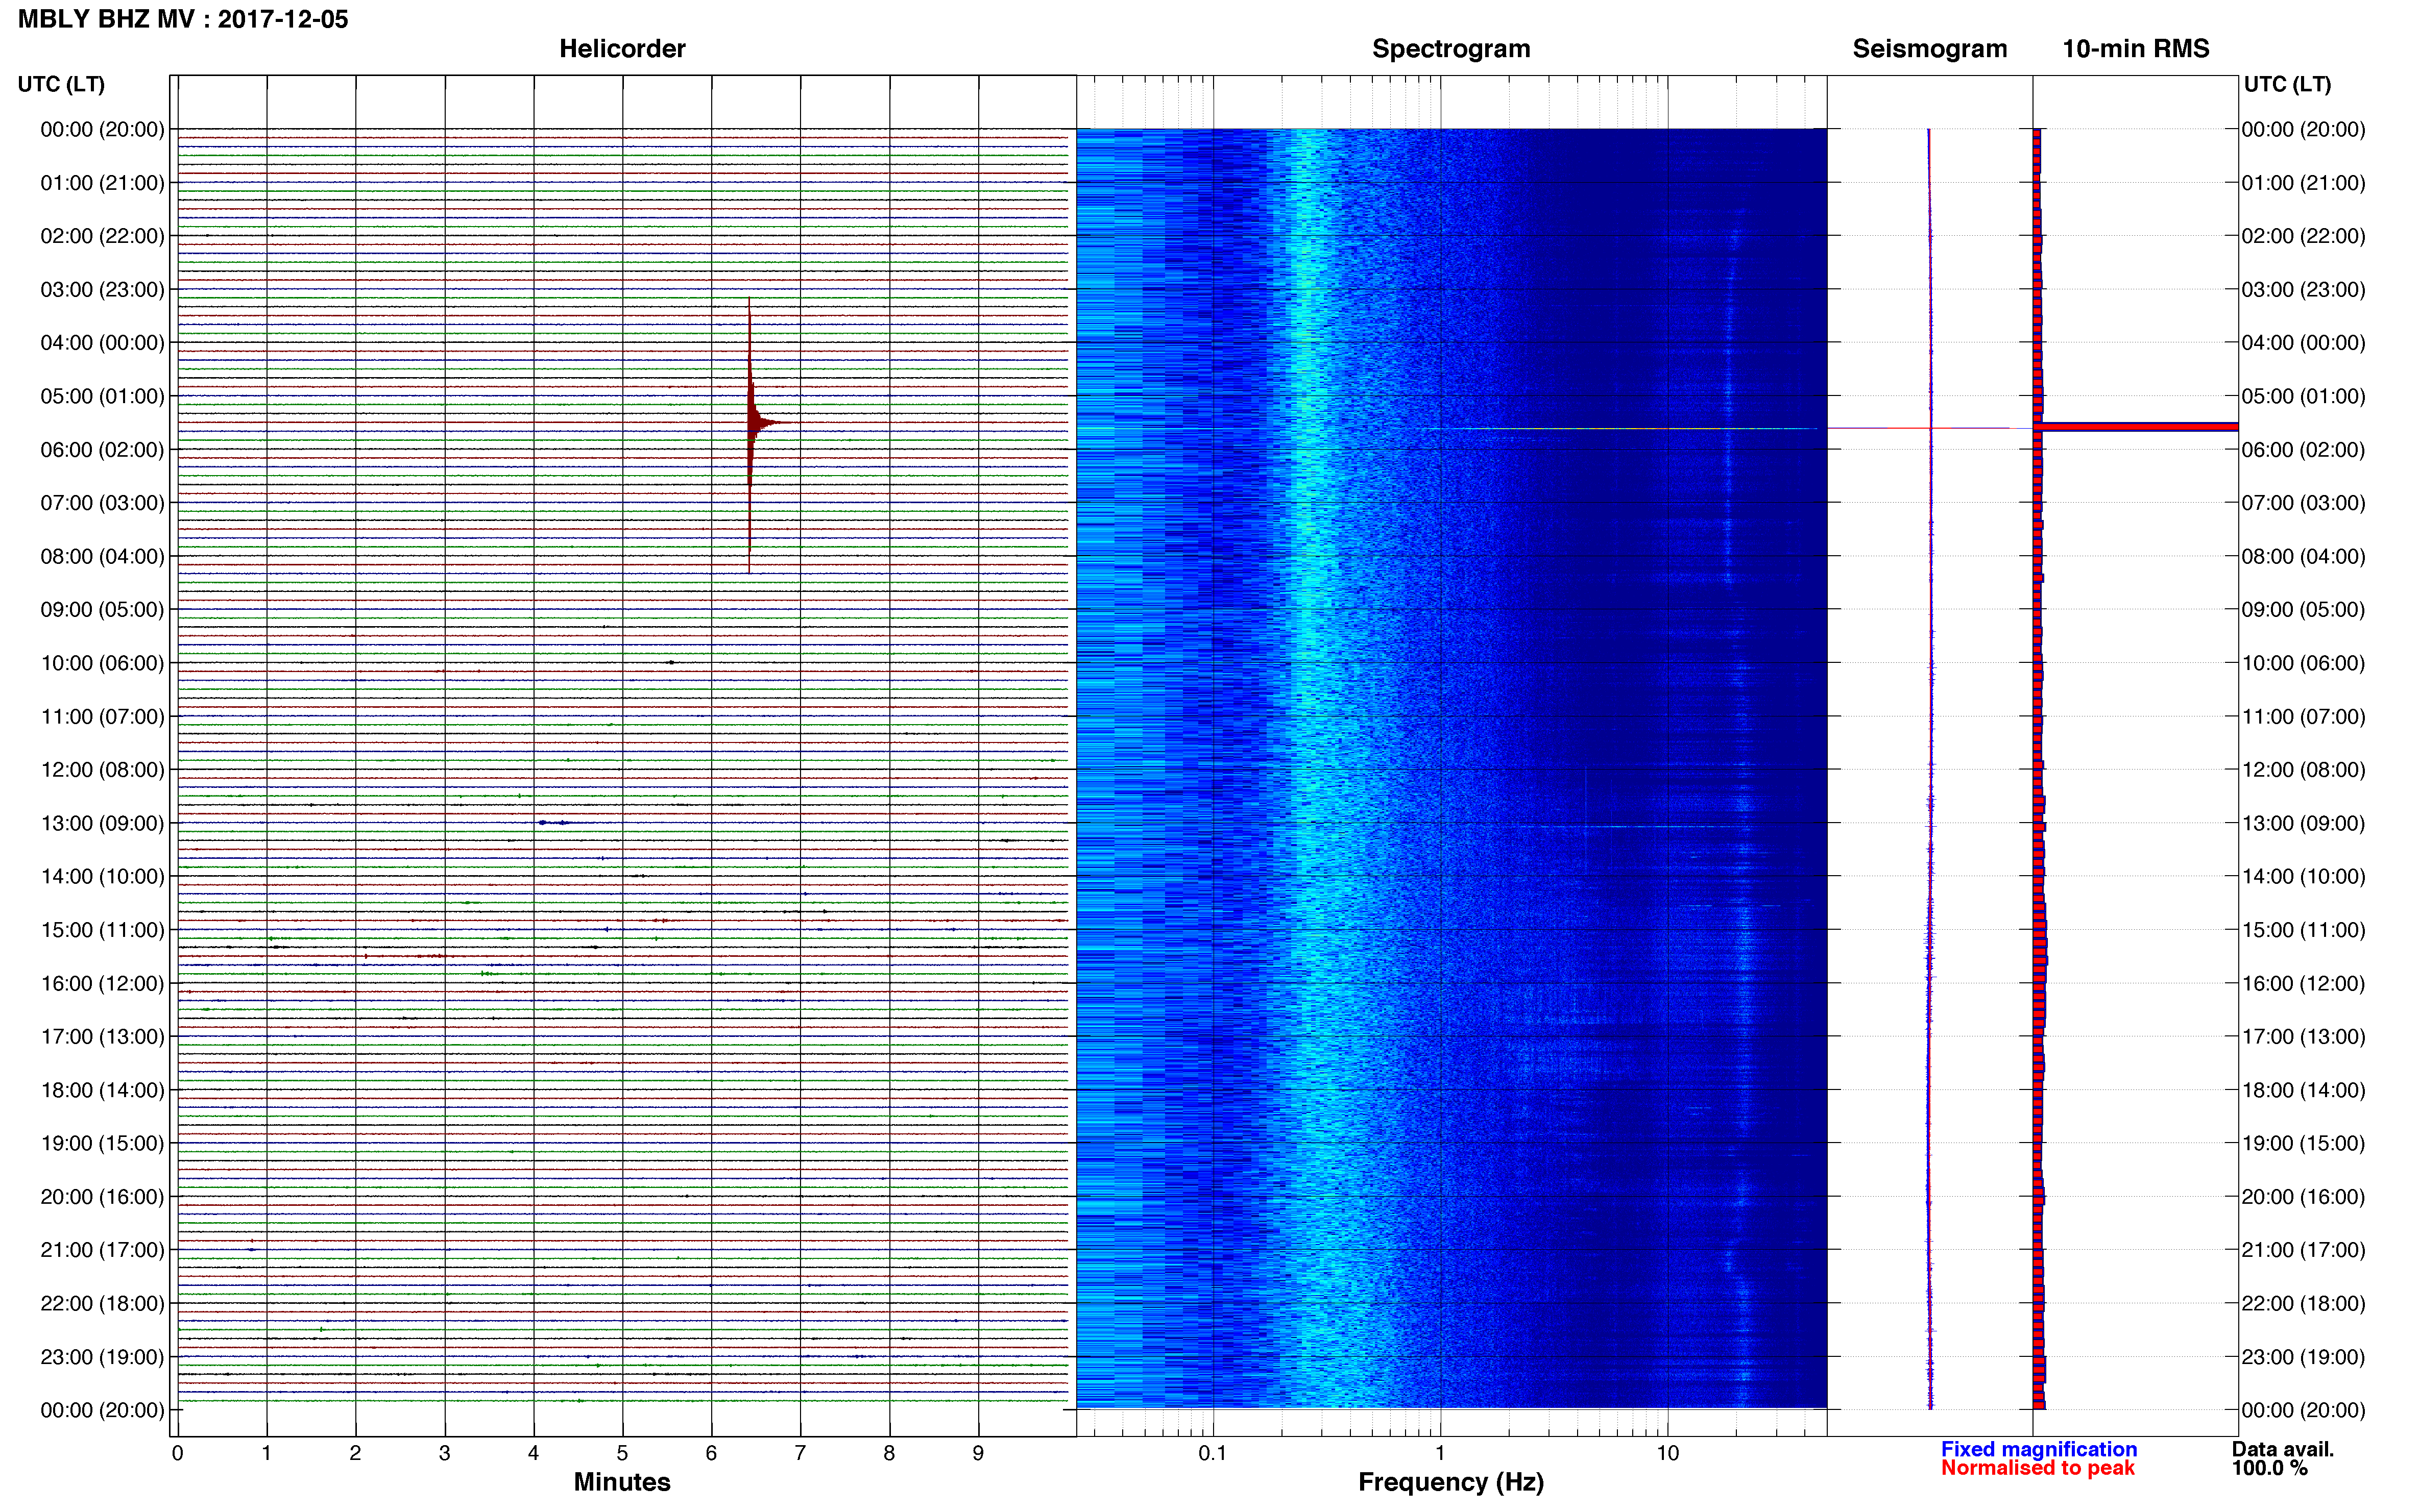The width and height of the screenshot is (2420, 1512).
Task: Click the left '00:00 (20:00)' label at the top
Action: [102, 129]
